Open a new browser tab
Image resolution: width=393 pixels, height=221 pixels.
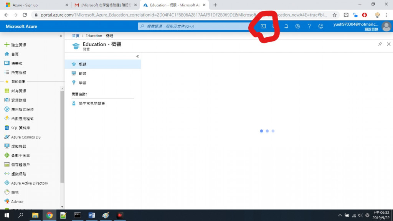pos(215,5)
